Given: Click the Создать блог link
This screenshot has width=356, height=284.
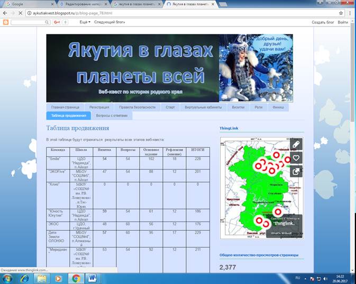Looking at the screenshot, I should tap(323, 22).
